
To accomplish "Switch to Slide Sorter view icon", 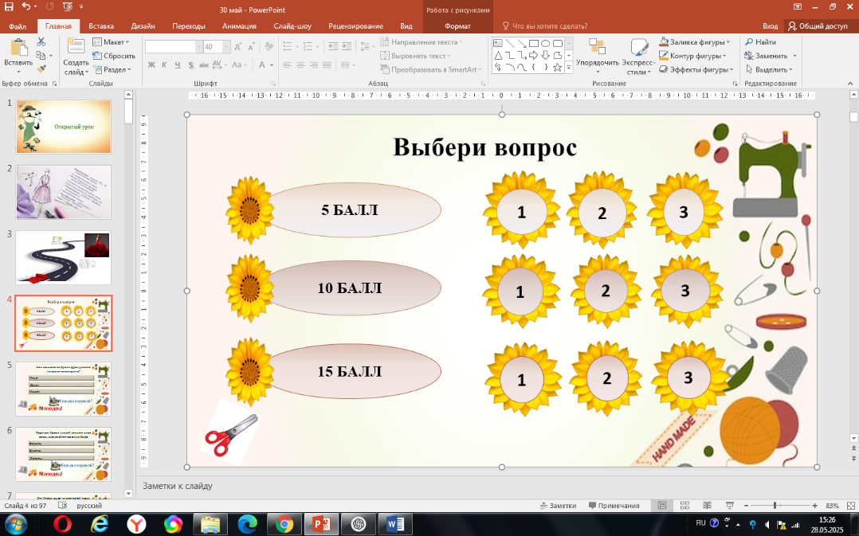I will (684, 506).
